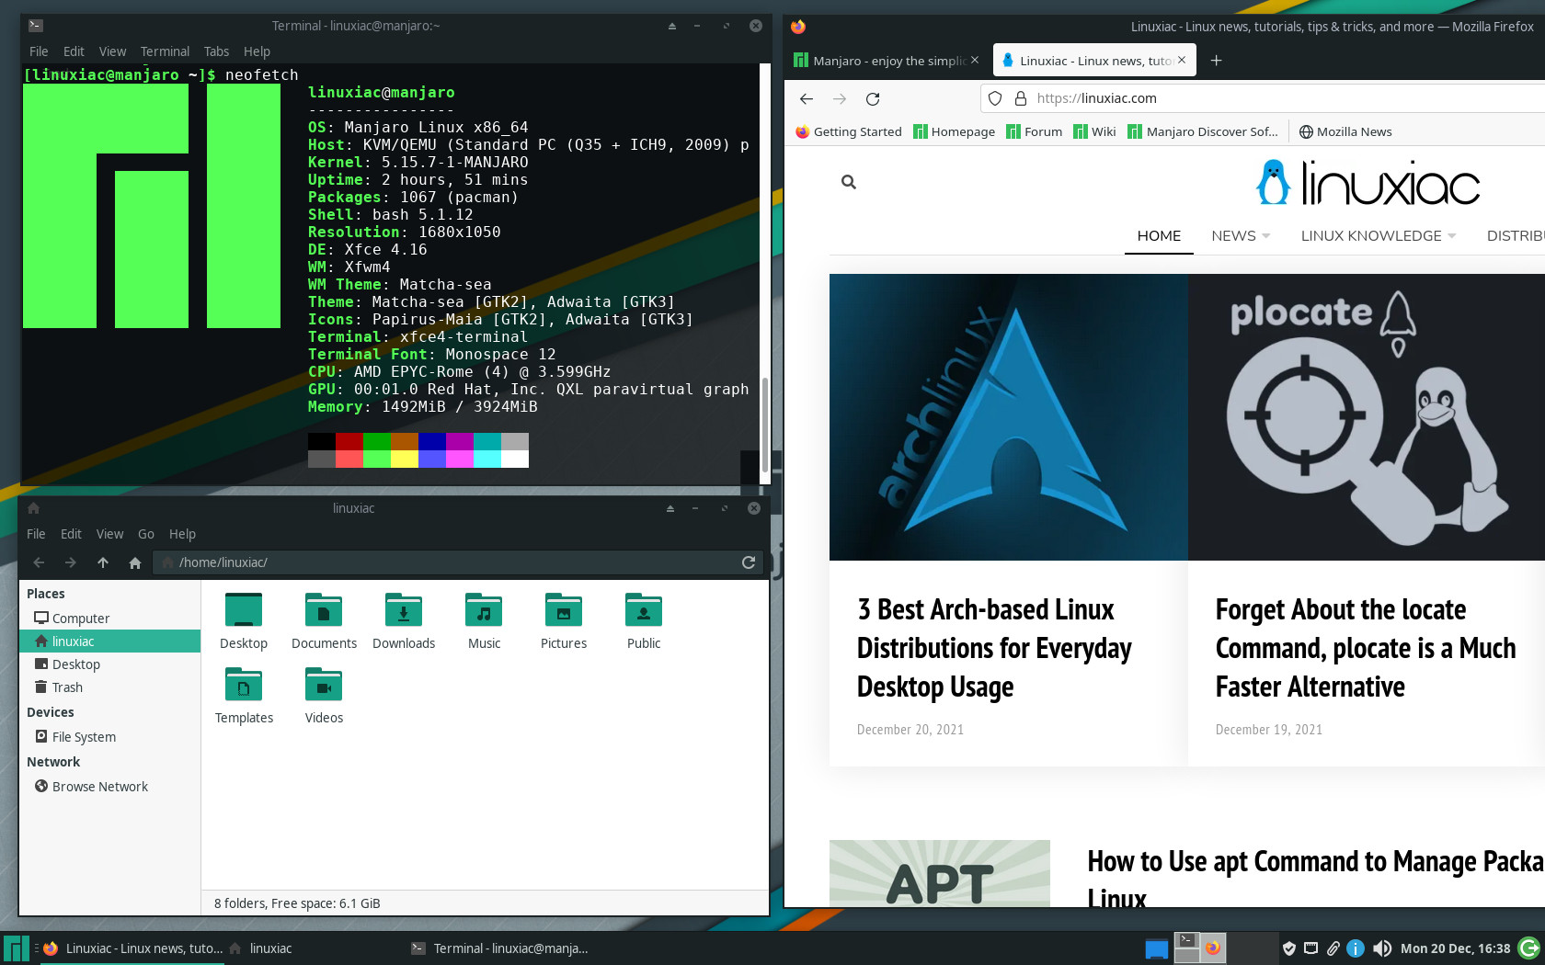Open the Tabs menu in Terminal
This screenshot has width=1545, height=965.
(x=216, y=51)
